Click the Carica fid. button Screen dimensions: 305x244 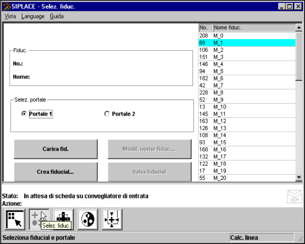coord(56,149)
